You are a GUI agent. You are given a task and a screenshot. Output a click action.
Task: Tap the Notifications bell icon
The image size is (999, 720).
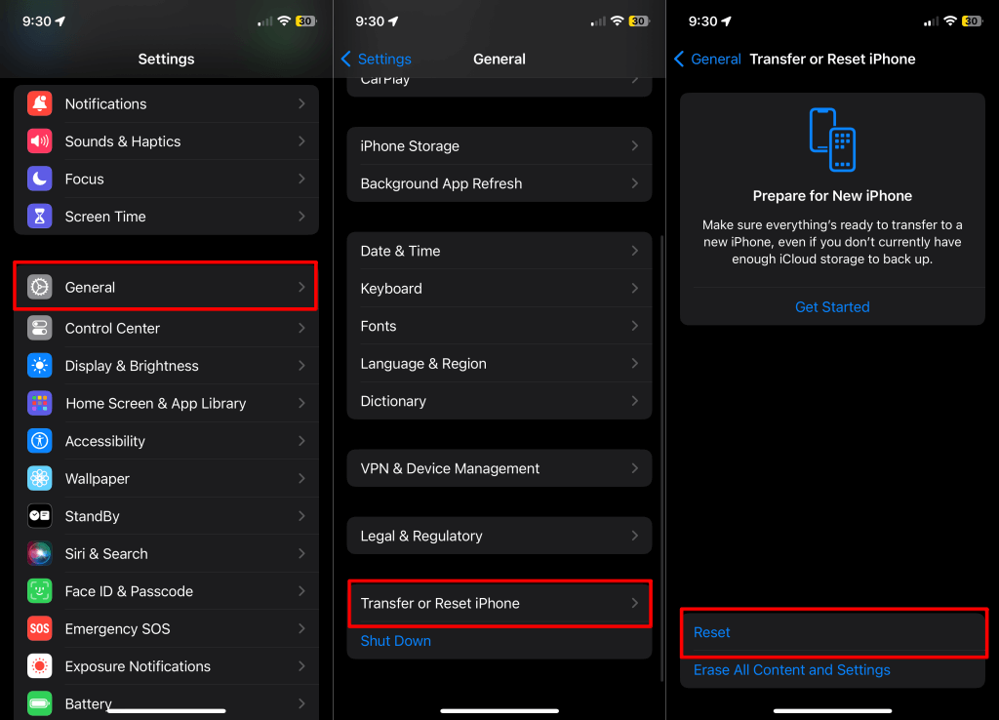[x=39, y=103]
